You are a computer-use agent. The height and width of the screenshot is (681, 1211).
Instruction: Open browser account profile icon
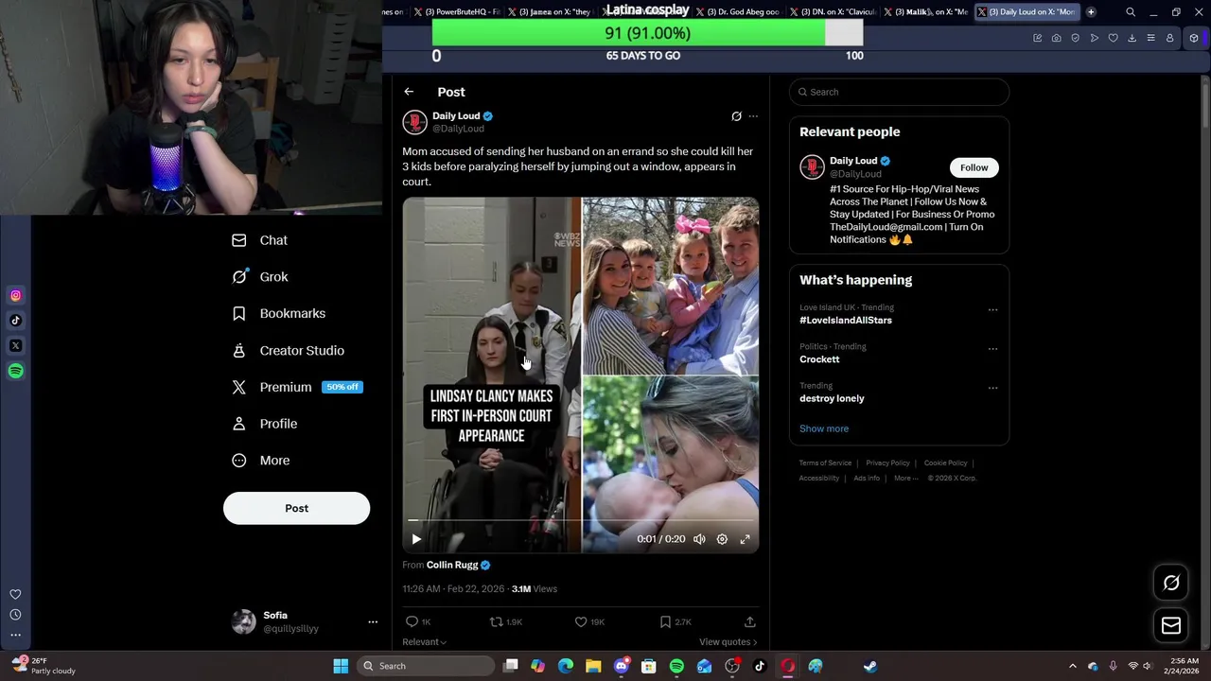pos(1169,38)
